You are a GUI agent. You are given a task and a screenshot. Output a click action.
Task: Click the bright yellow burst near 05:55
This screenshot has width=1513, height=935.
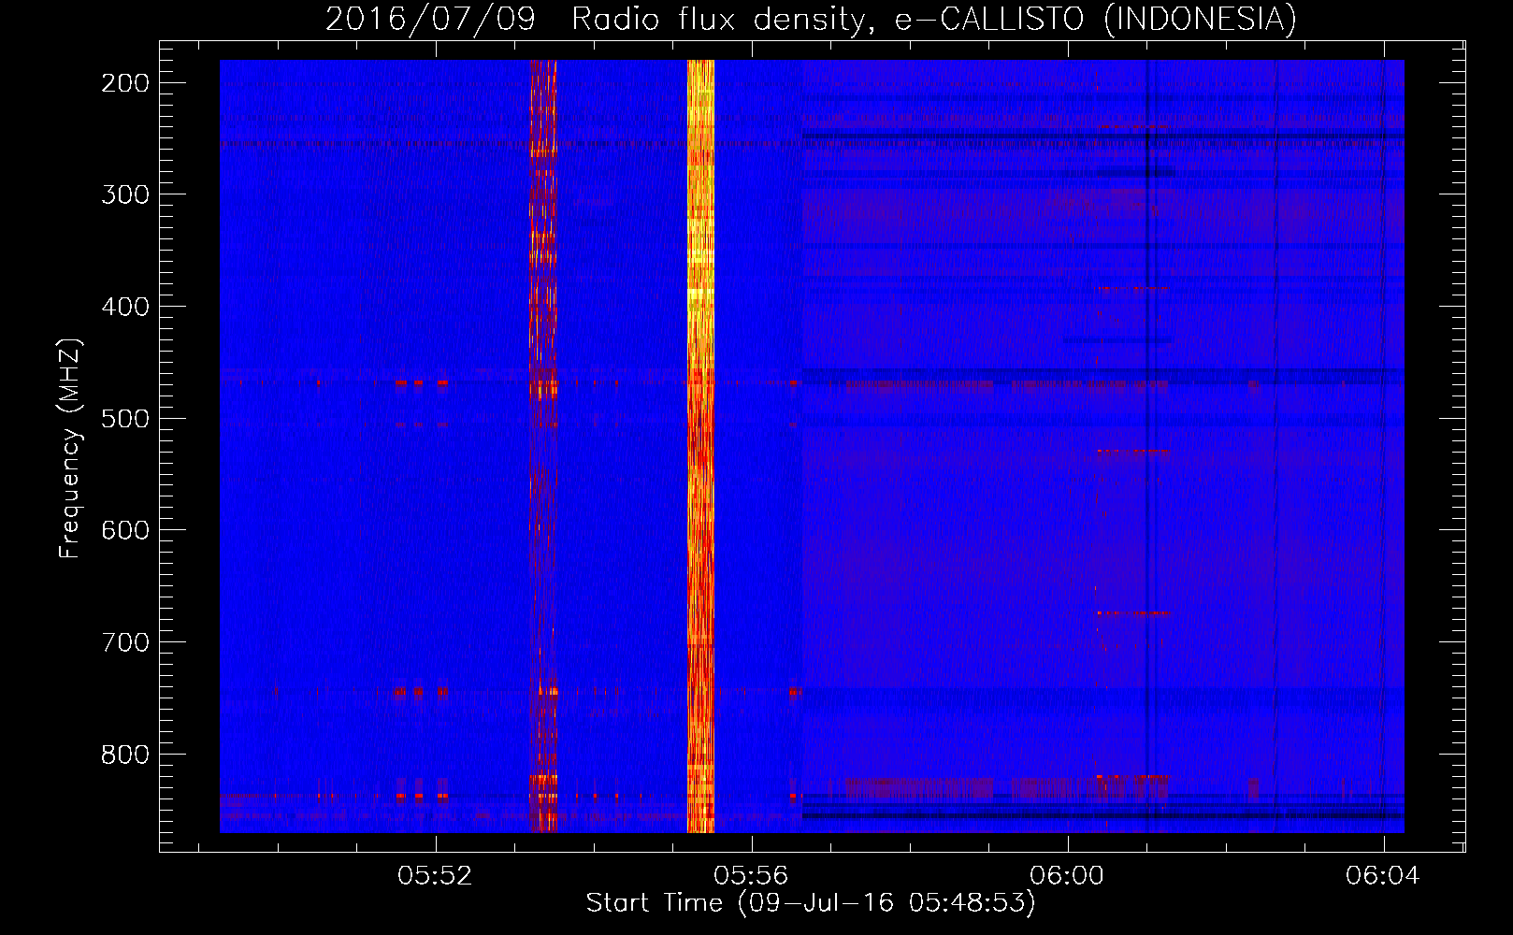click(x=700, y=446)
